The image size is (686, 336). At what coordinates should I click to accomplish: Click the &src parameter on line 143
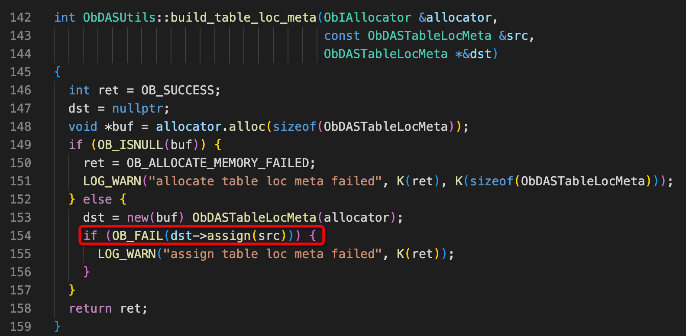coord(513,36)
